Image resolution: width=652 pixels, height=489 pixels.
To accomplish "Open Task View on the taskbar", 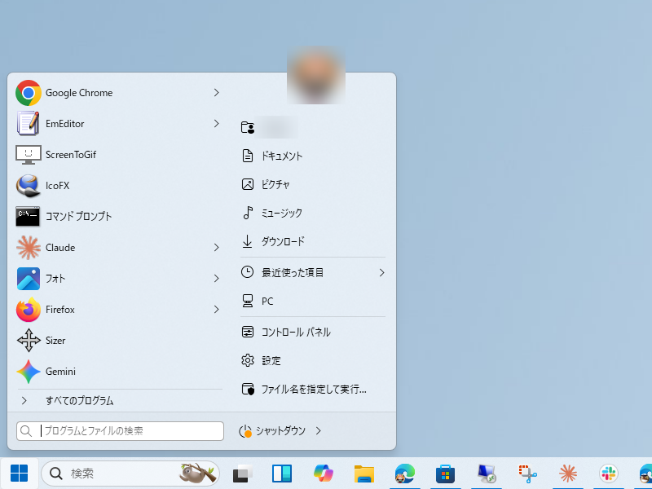I will pyautogui.click(x=242, y=474).
